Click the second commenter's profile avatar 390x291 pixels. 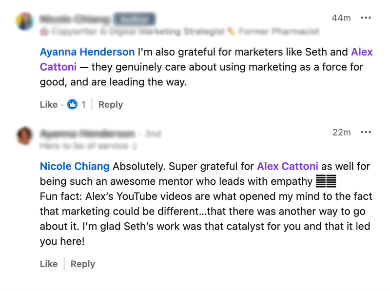[24, 136]
